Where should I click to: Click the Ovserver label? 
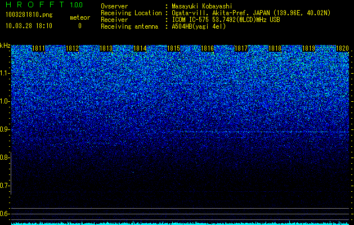(114, 6)
